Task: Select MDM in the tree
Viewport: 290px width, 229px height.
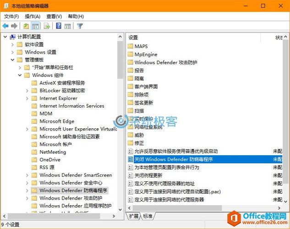Action: click(x=46, y=114)
